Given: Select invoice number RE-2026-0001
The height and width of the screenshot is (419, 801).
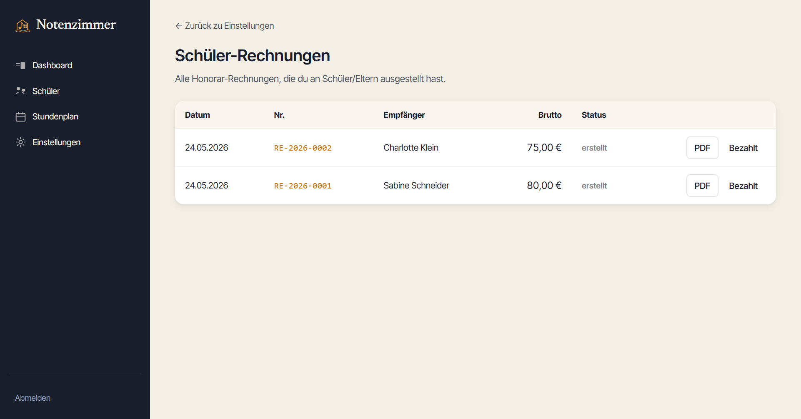Looking at the screenshot, I should pos(303,186).
